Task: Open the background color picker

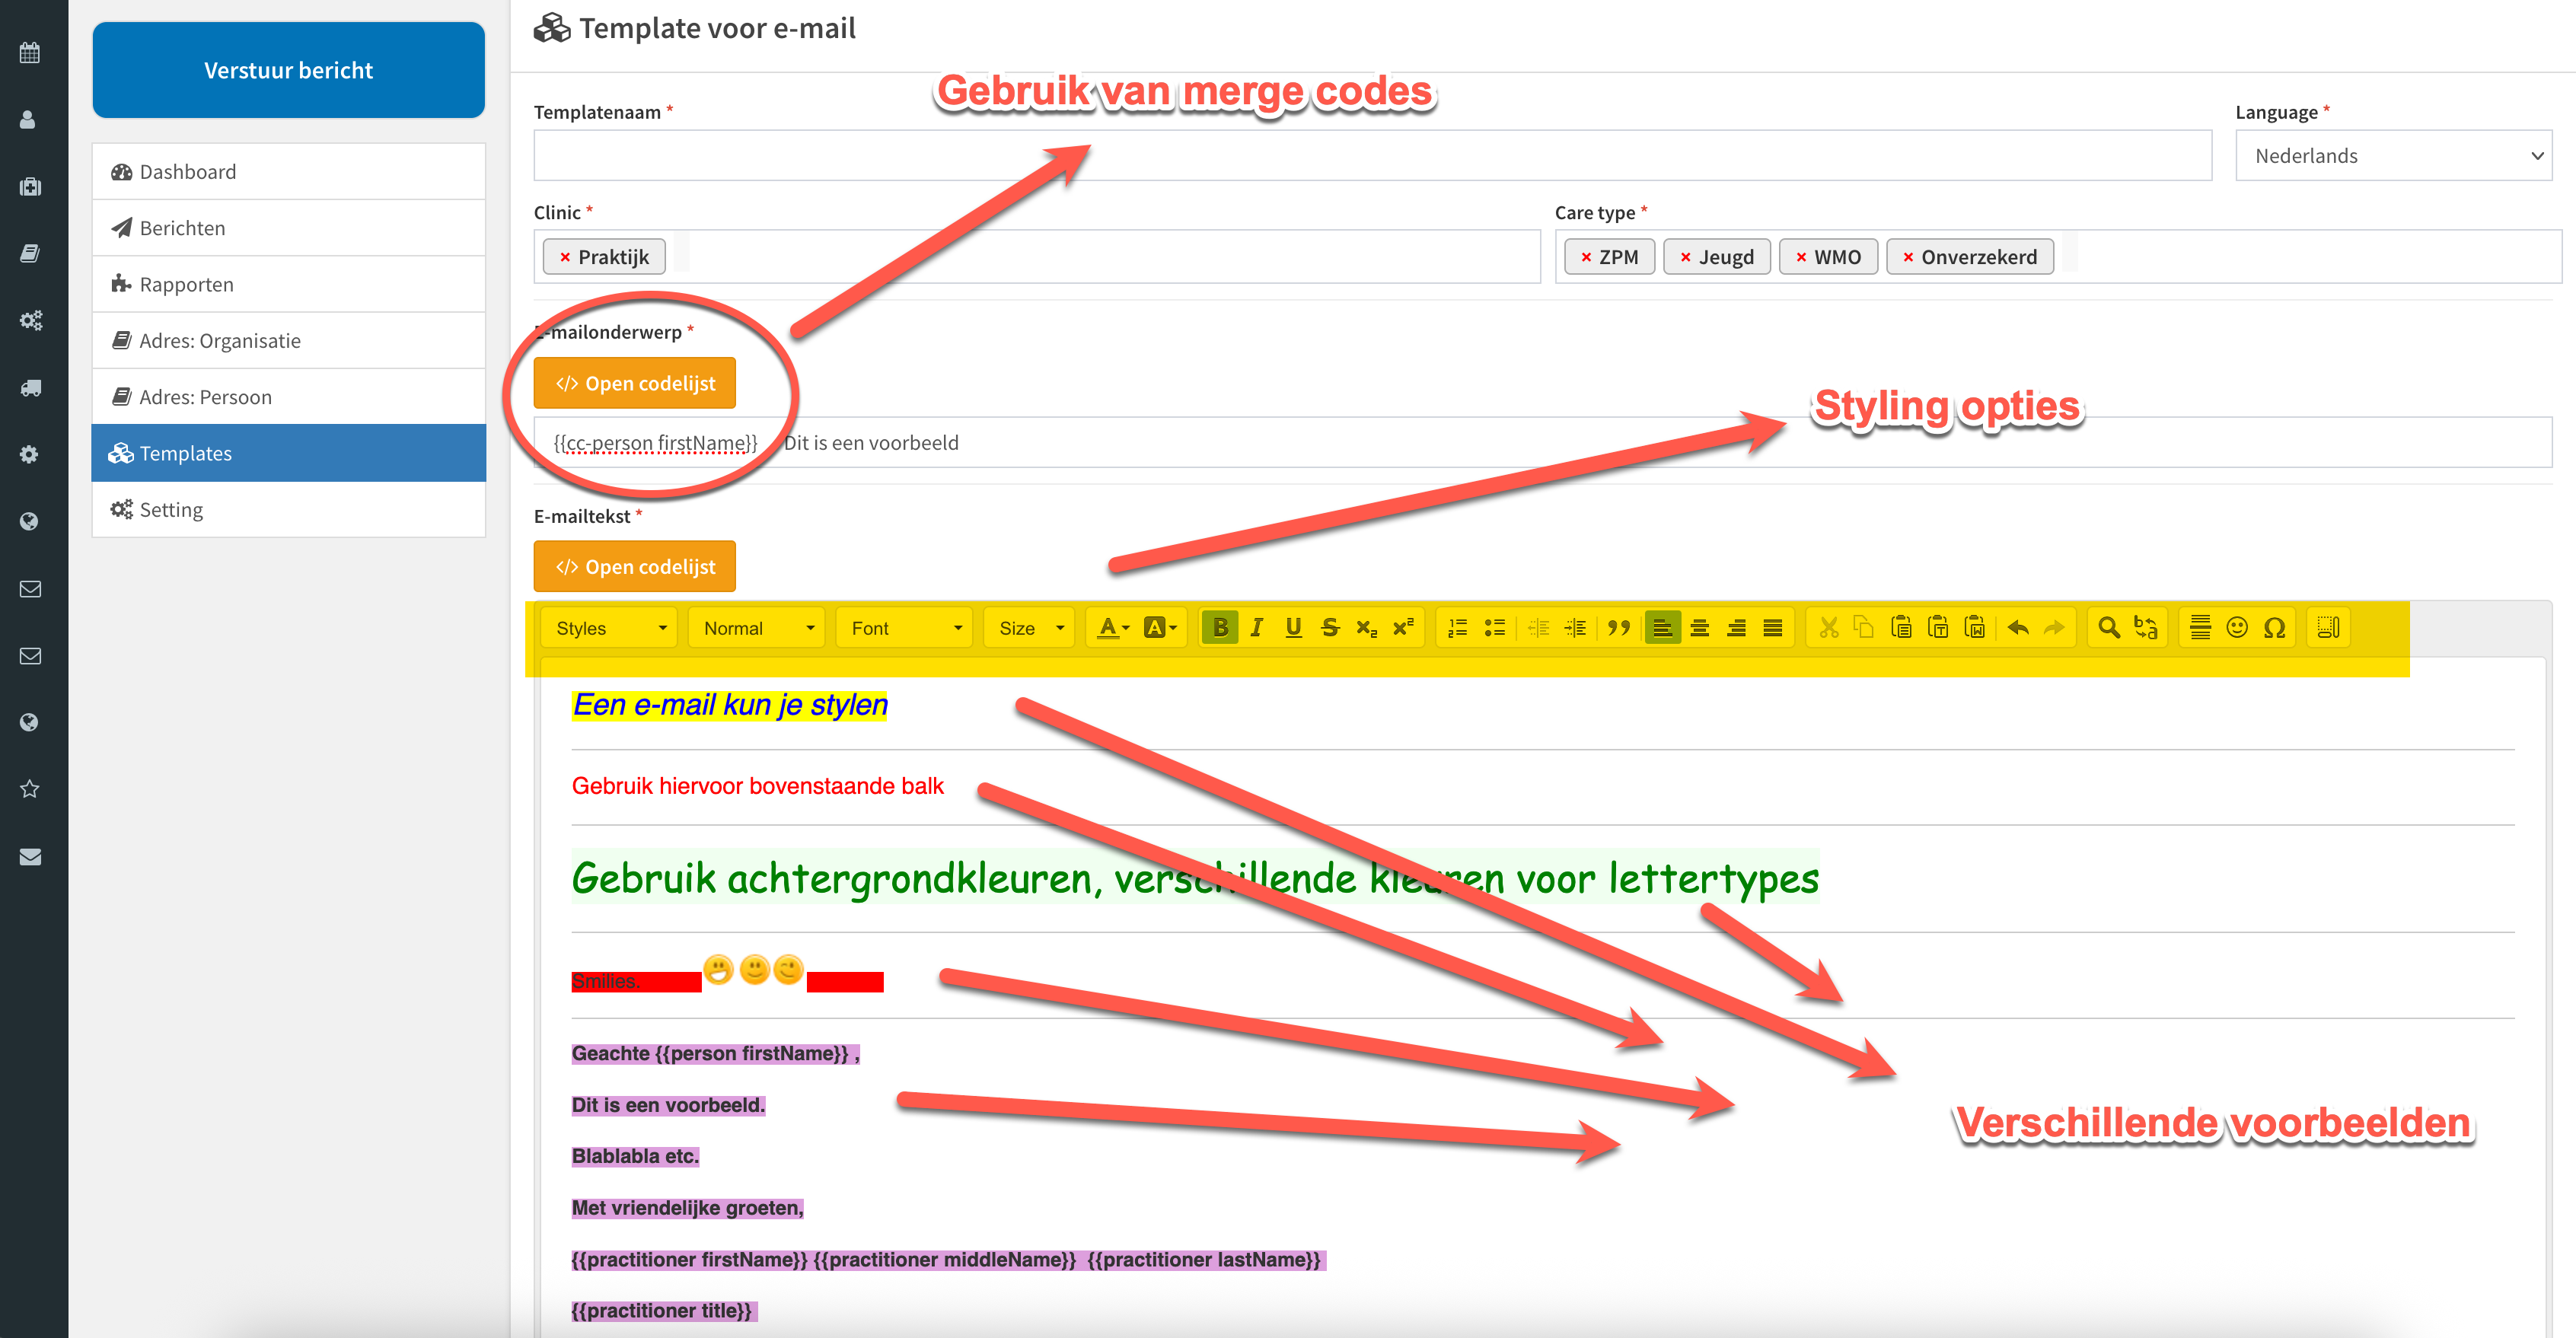Action: pos(1160,628)
